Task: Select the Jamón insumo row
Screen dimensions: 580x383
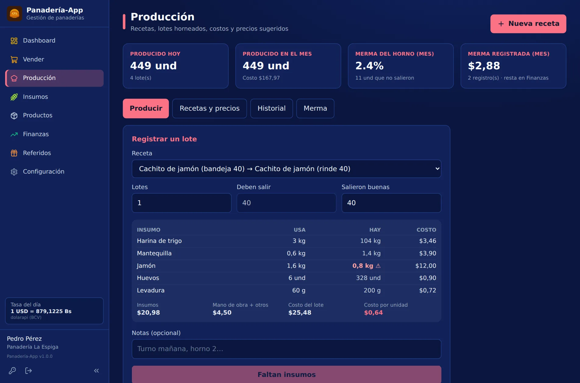Action: tap(286, 266)
